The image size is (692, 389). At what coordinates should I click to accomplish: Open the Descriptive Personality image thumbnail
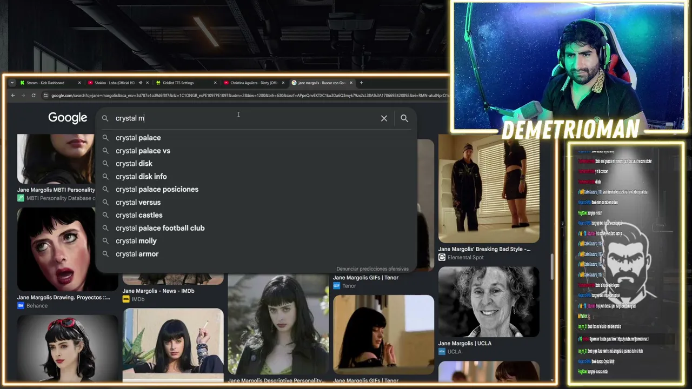click(278, 325)
